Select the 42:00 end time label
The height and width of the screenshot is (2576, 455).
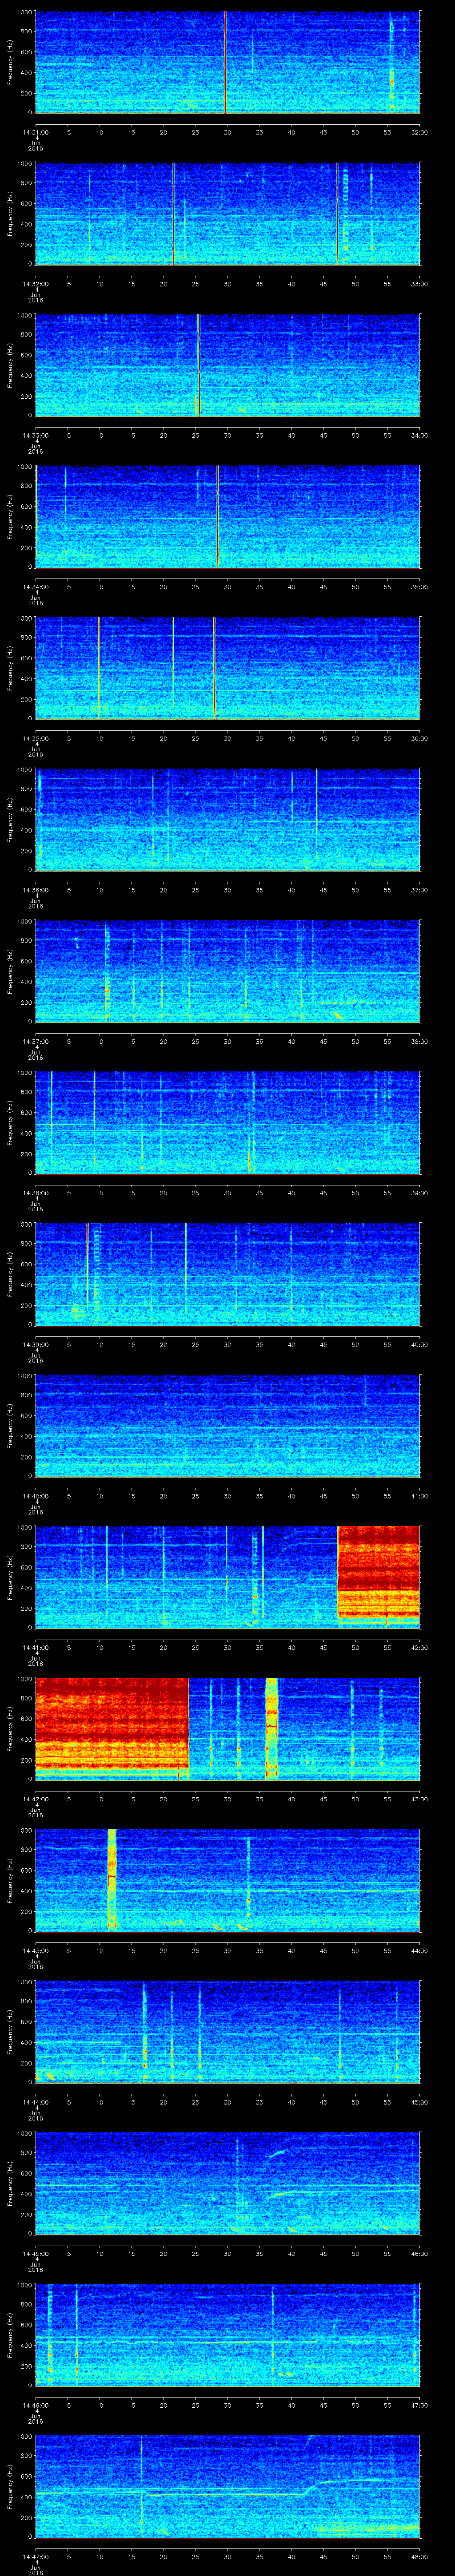419,1647
